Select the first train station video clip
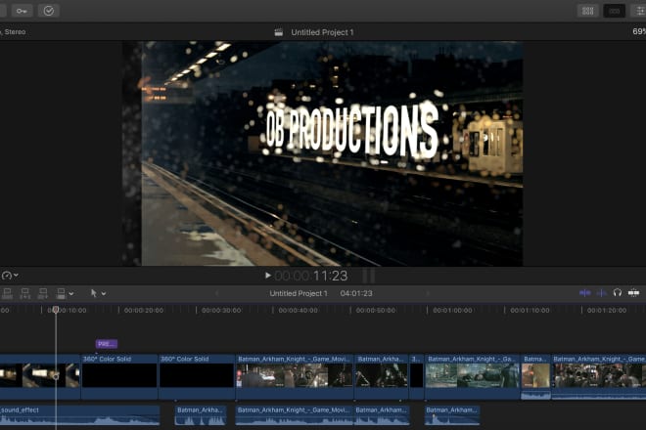The image size is (646, 430). tap(40, 376)
